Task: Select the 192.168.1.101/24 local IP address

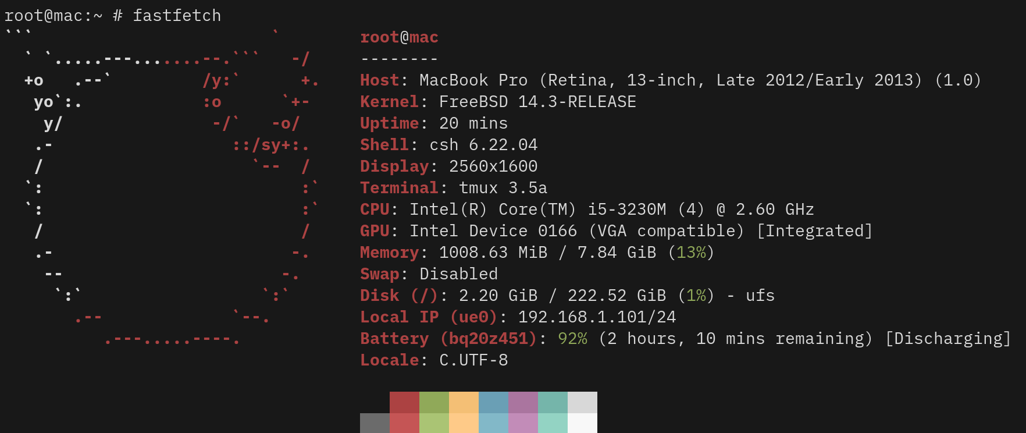Action: coord(597,317)
